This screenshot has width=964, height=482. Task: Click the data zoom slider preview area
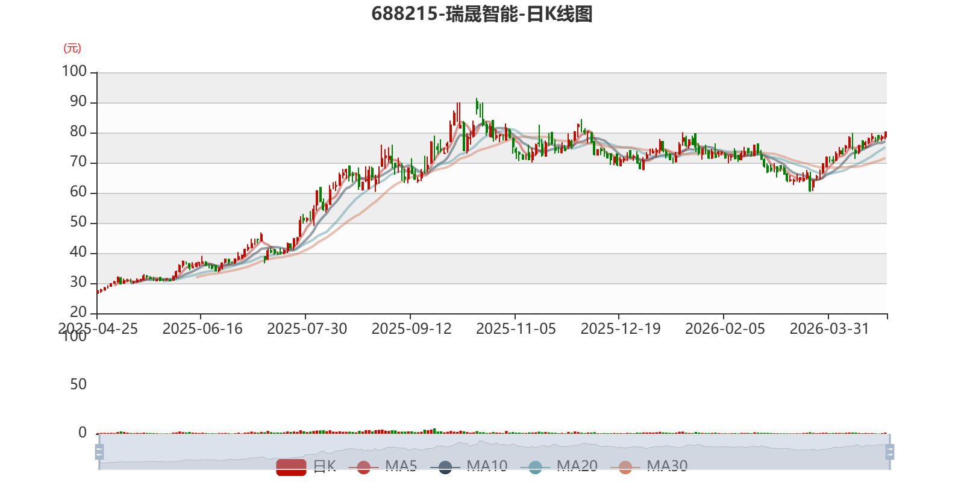[x=494, y=452]
